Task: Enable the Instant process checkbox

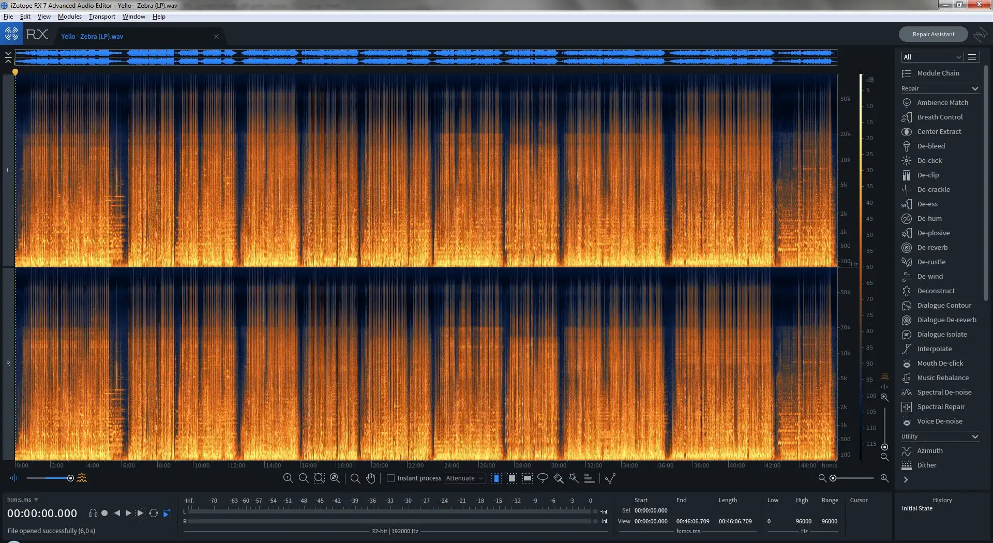Action: 391,478
